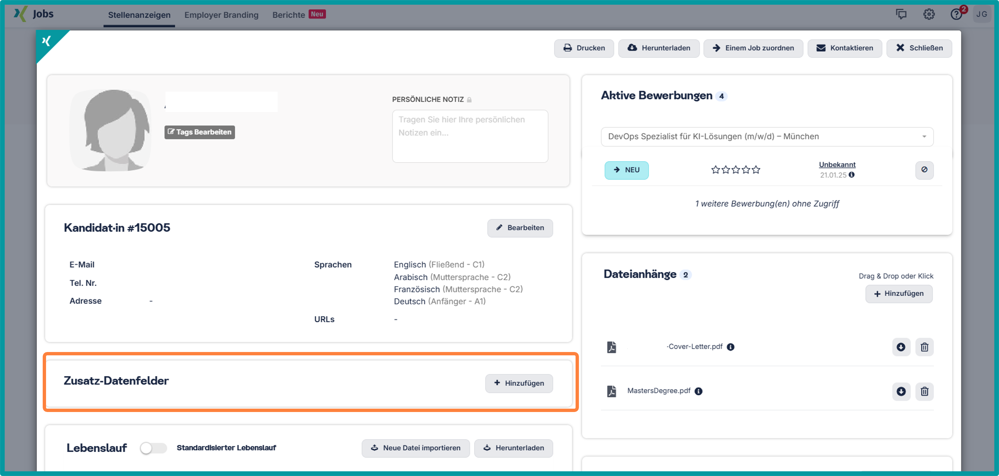Click the Unbekannt source link
999x476 pixels.
pos(837,165)
